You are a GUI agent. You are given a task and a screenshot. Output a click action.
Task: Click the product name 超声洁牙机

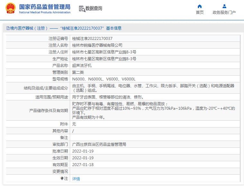pyautogui.click(x=82, y=65)
